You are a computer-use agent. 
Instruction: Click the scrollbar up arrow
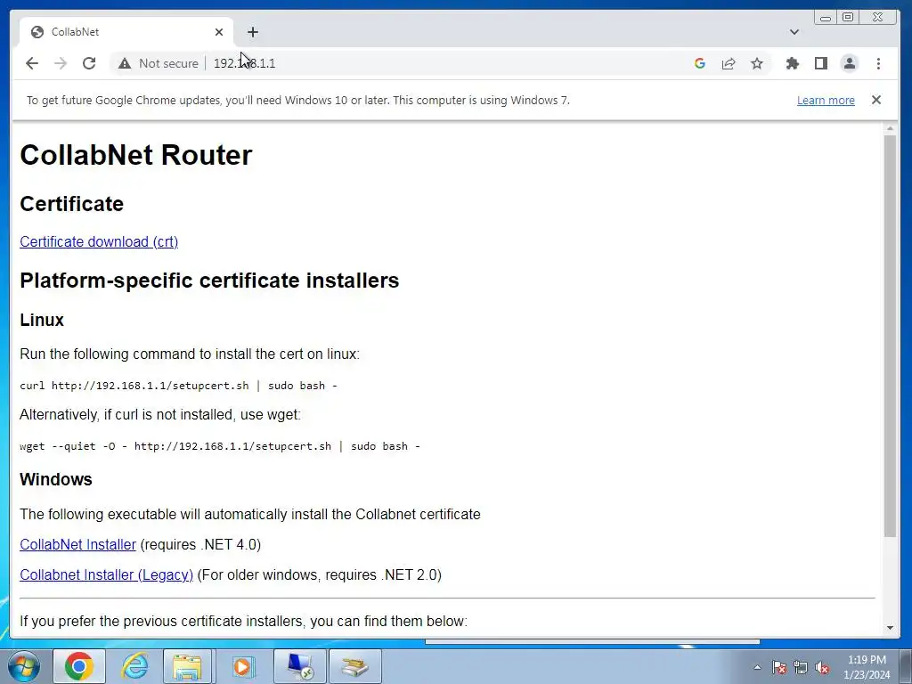tap(890, 128)
